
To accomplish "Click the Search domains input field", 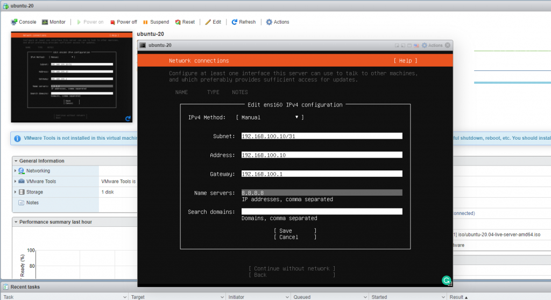I will (x=322, y=211).
